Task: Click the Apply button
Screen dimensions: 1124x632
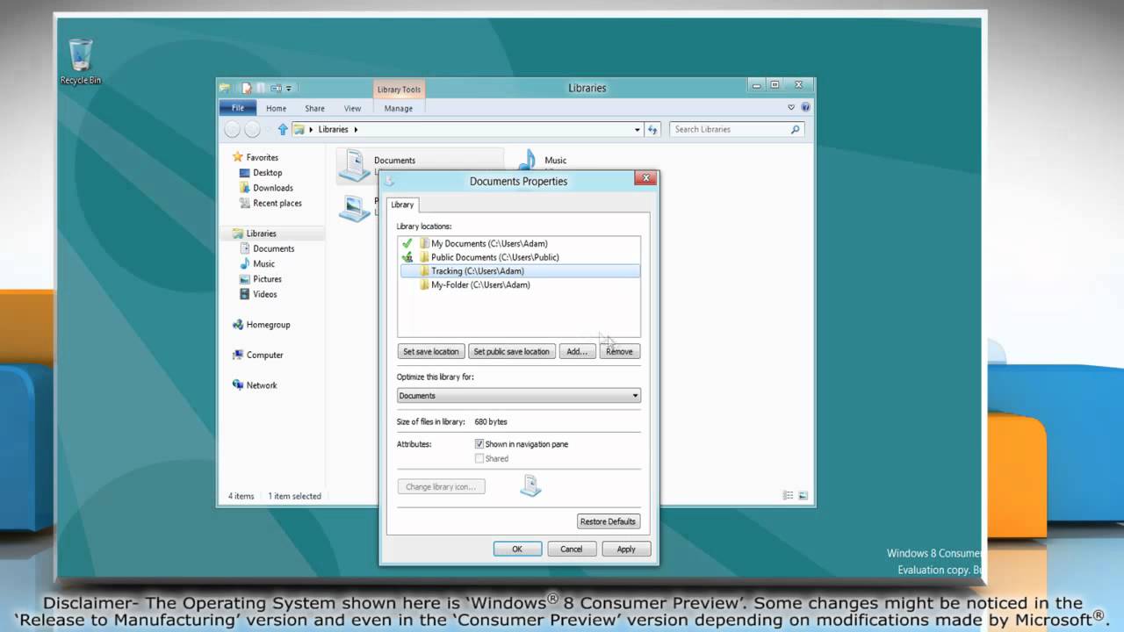Action: point(626,549)
